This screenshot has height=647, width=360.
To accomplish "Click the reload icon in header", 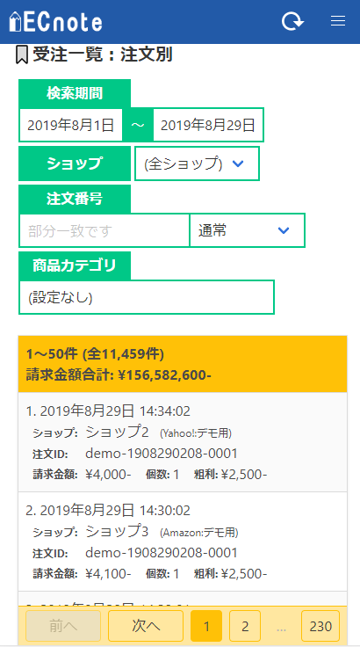I will [x=292, y=21].
